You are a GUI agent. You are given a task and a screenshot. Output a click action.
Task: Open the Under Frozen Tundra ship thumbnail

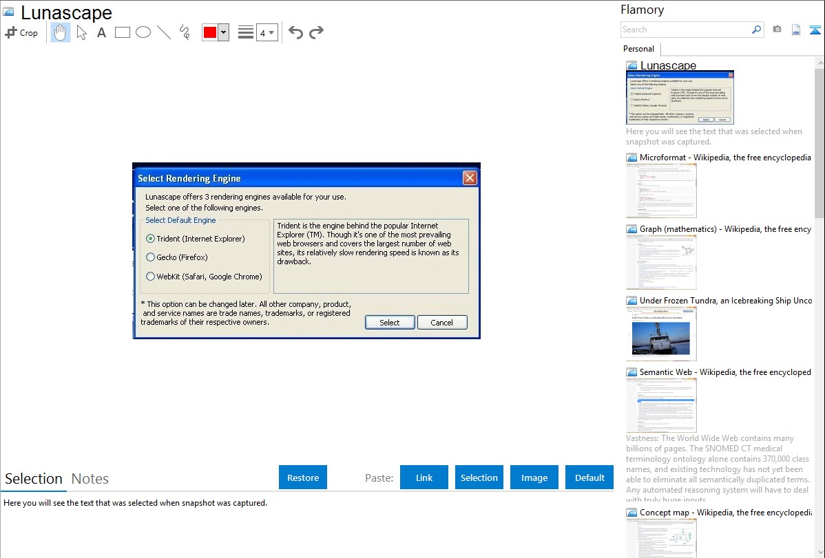click(661, 334)
